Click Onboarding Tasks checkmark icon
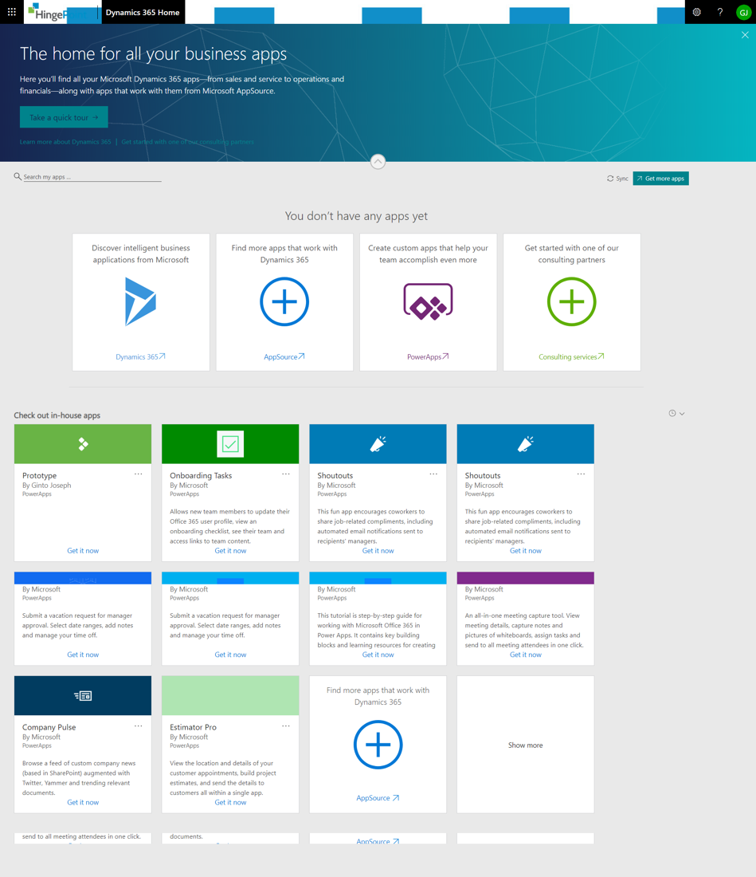The width and height of the screenshot is (756, 877). tap(230, 444)
